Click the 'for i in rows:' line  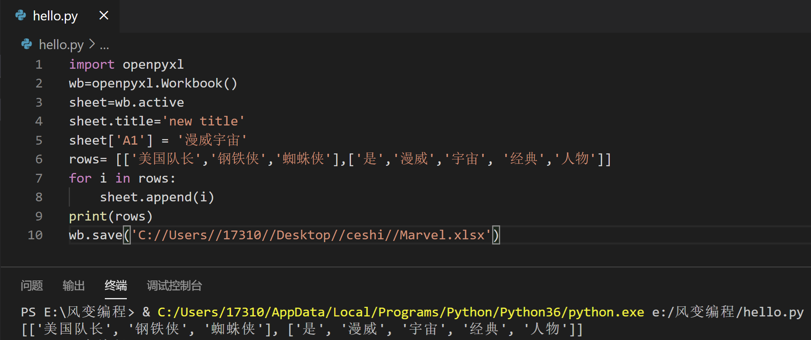pyautogui.click(x=122, y=178)
